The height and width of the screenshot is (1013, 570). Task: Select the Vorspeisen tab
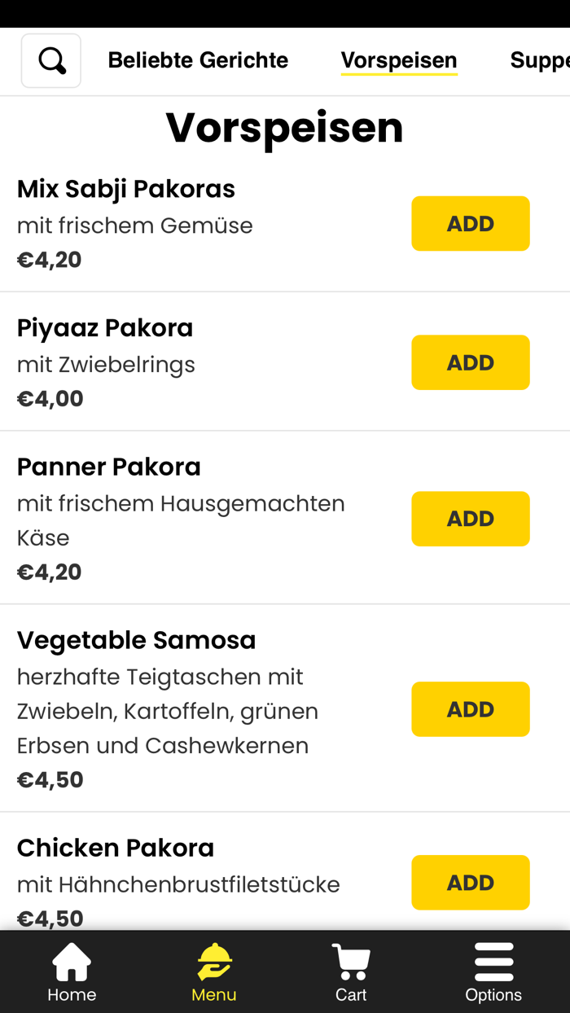(x=399, y=59)
